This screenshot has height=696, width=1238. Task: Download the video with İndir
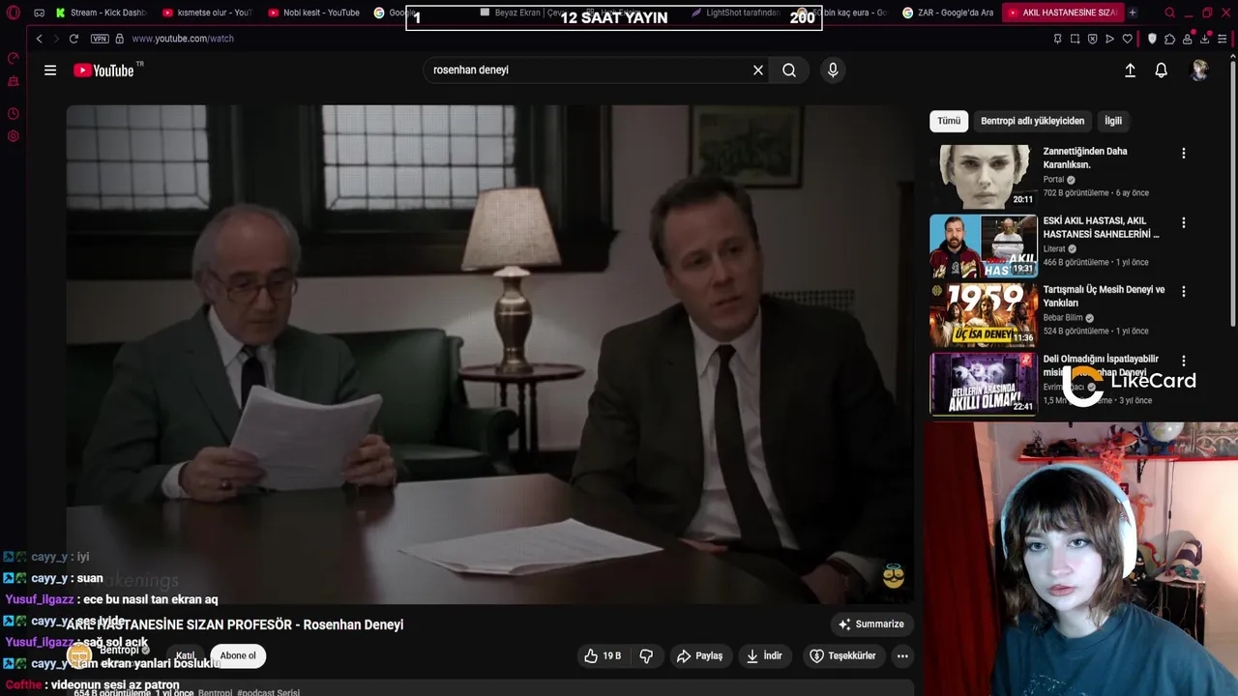tap(764, 655)
